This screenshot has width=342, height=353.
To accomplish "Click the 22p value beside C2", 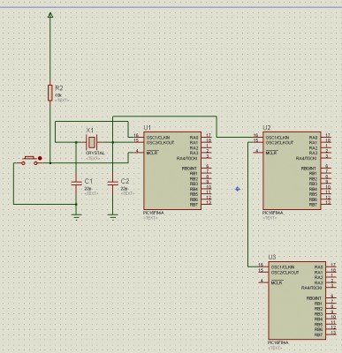I will pyautogui.click(x=124, y=189).
